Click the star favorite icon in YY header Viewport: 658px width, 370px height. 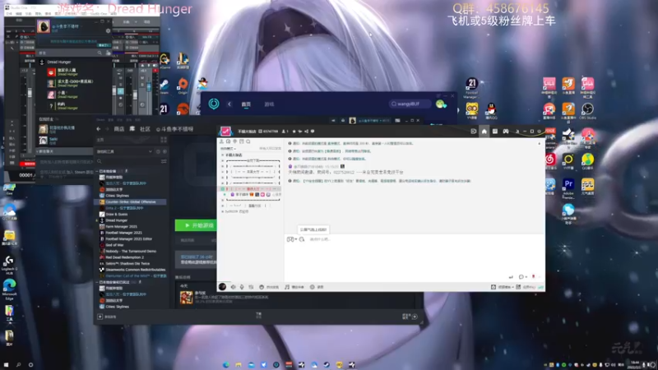click(294, 132)
